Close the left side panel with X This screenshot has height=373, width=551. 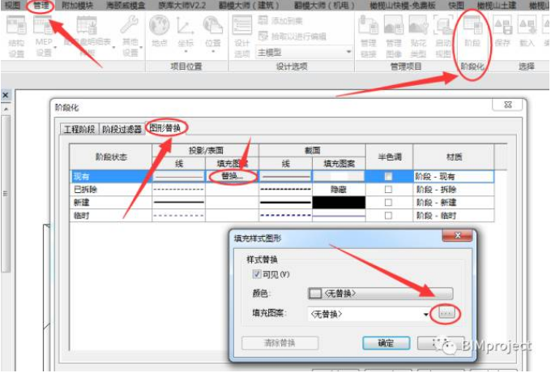tap(6, 95)
